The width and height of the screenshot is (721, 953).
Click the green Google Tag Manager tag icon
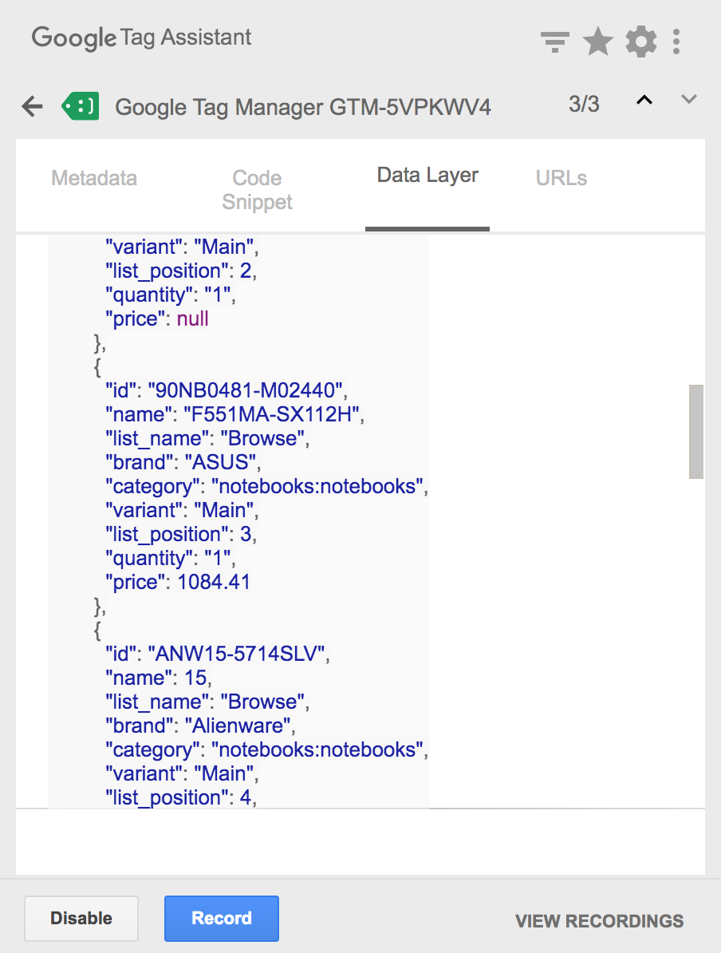pyautogui.click(x=81, y=106)
